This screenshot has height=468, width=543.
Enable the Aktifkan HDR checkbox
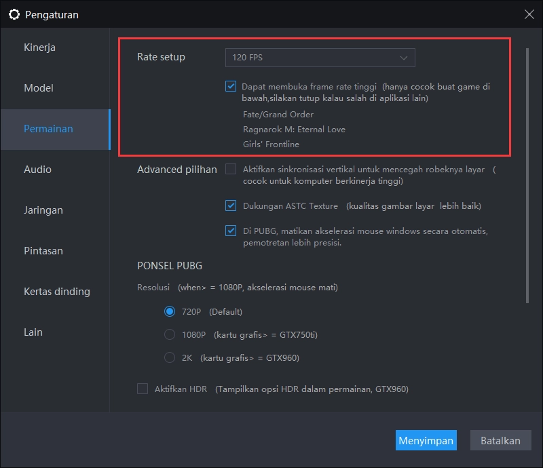[x=143, y=389]
